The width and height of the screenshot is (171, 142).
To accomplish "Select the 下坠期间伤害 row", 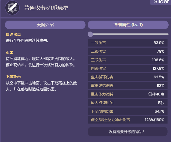I will pos(127,111).
